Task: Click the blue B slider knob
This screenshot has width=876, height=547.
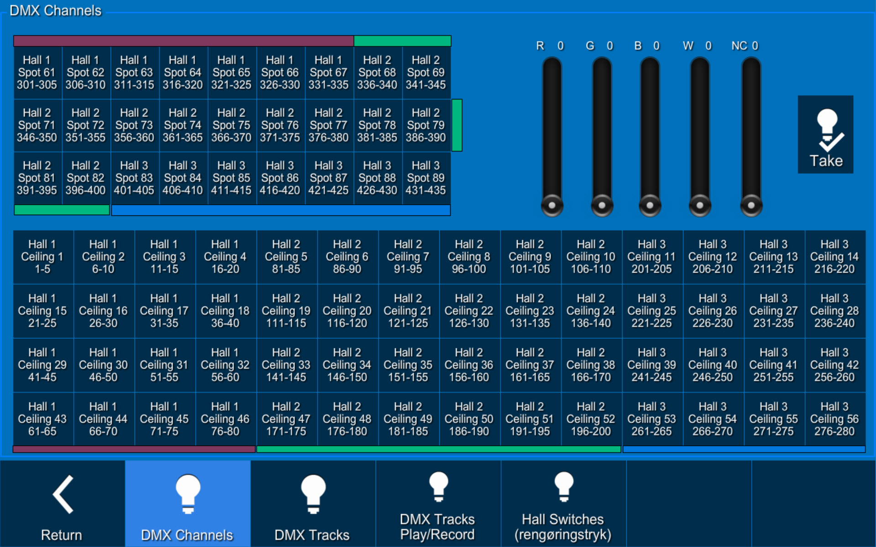Action: [650, 205]
